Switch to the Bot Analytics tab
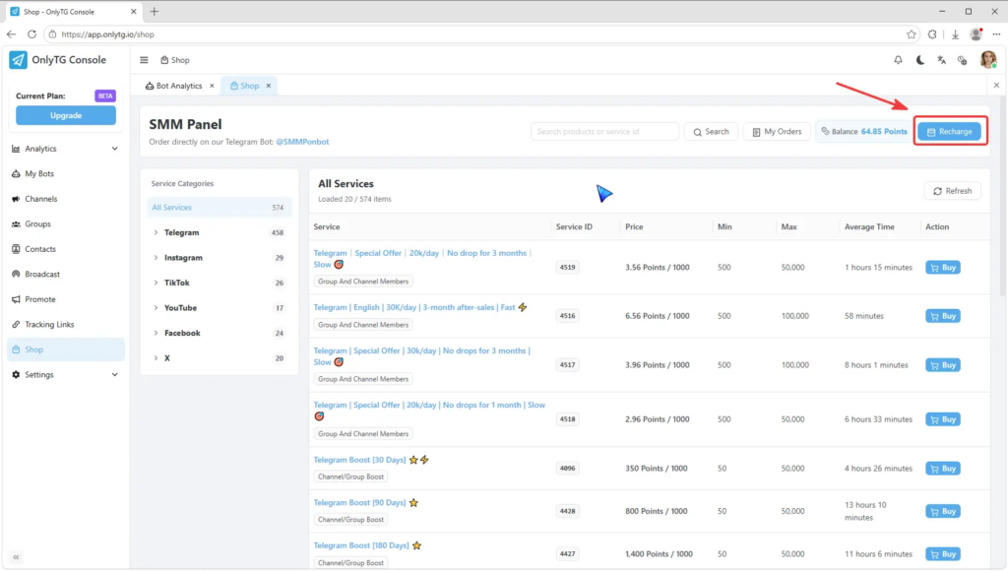The image size is (1008, 571). pos(173,86)
